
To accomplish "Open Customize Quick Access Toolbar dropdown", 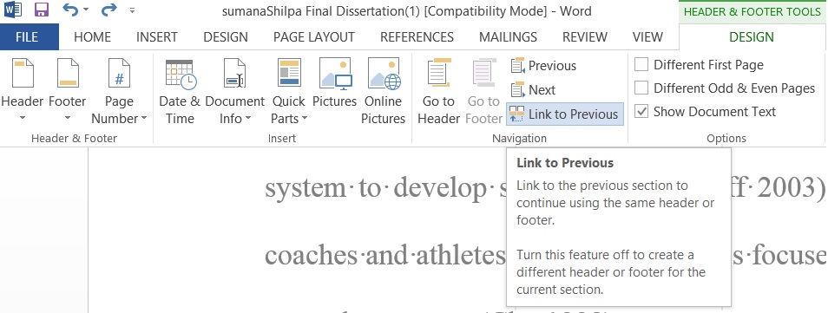I will pyautogui.click(x=132, y=10).
